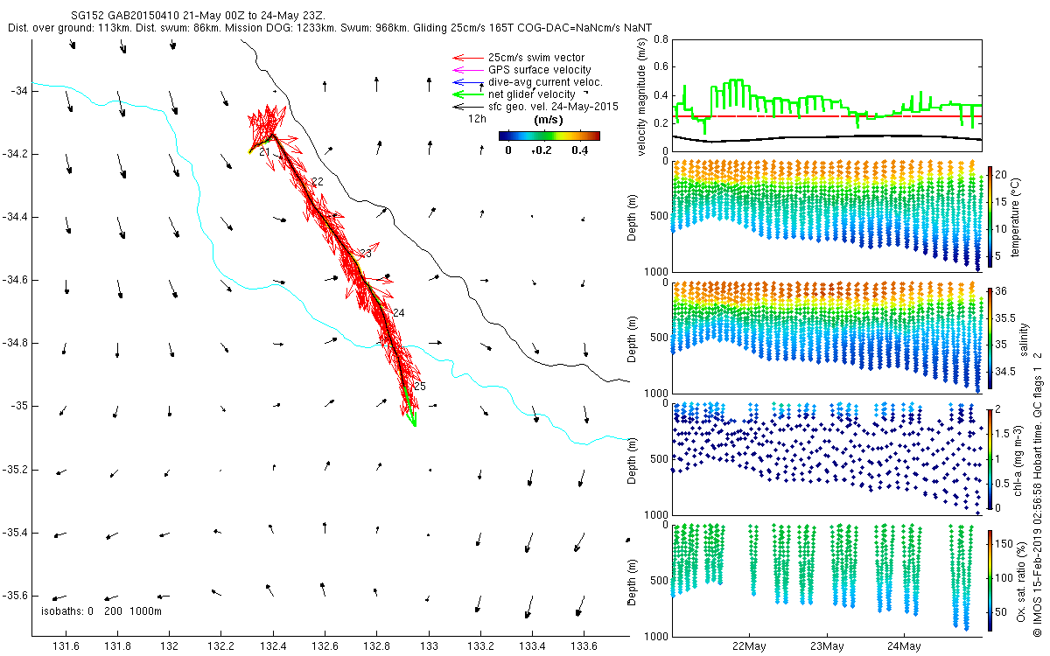The image size is (1050, 656).
Task: Click the red 0.25 m/s line in the velocity plot
Action: pos(828,115)
